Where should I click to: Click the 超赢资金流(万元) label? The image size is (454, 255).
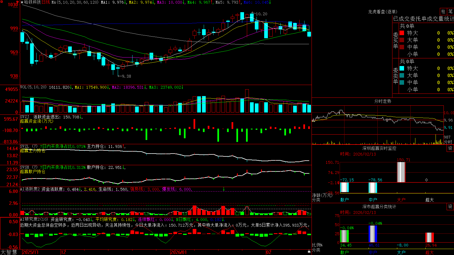pos(37,121)
